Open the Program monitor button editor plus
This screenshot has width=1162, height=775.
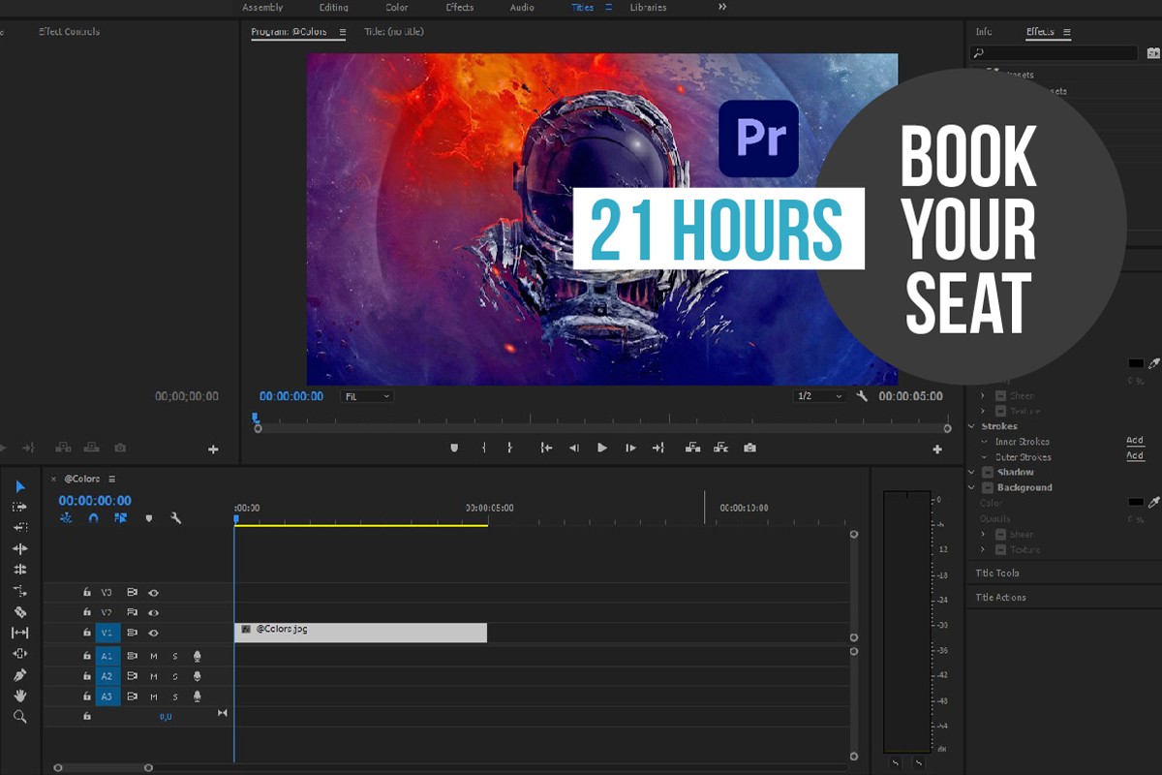point(937,449)
